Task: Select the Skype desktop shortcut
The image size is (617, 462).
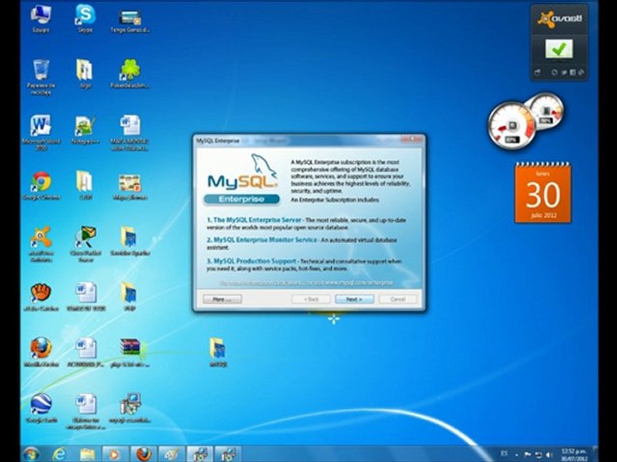Action: pos(85,19)
